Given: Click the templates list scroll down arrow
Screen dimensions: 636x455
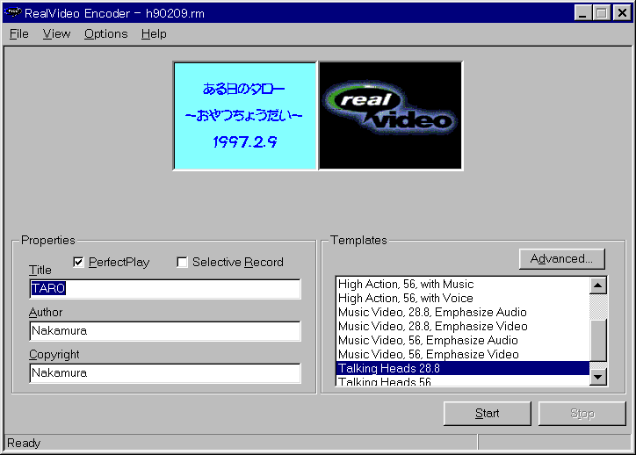Looking at the screenshot, I should [598, 377].
